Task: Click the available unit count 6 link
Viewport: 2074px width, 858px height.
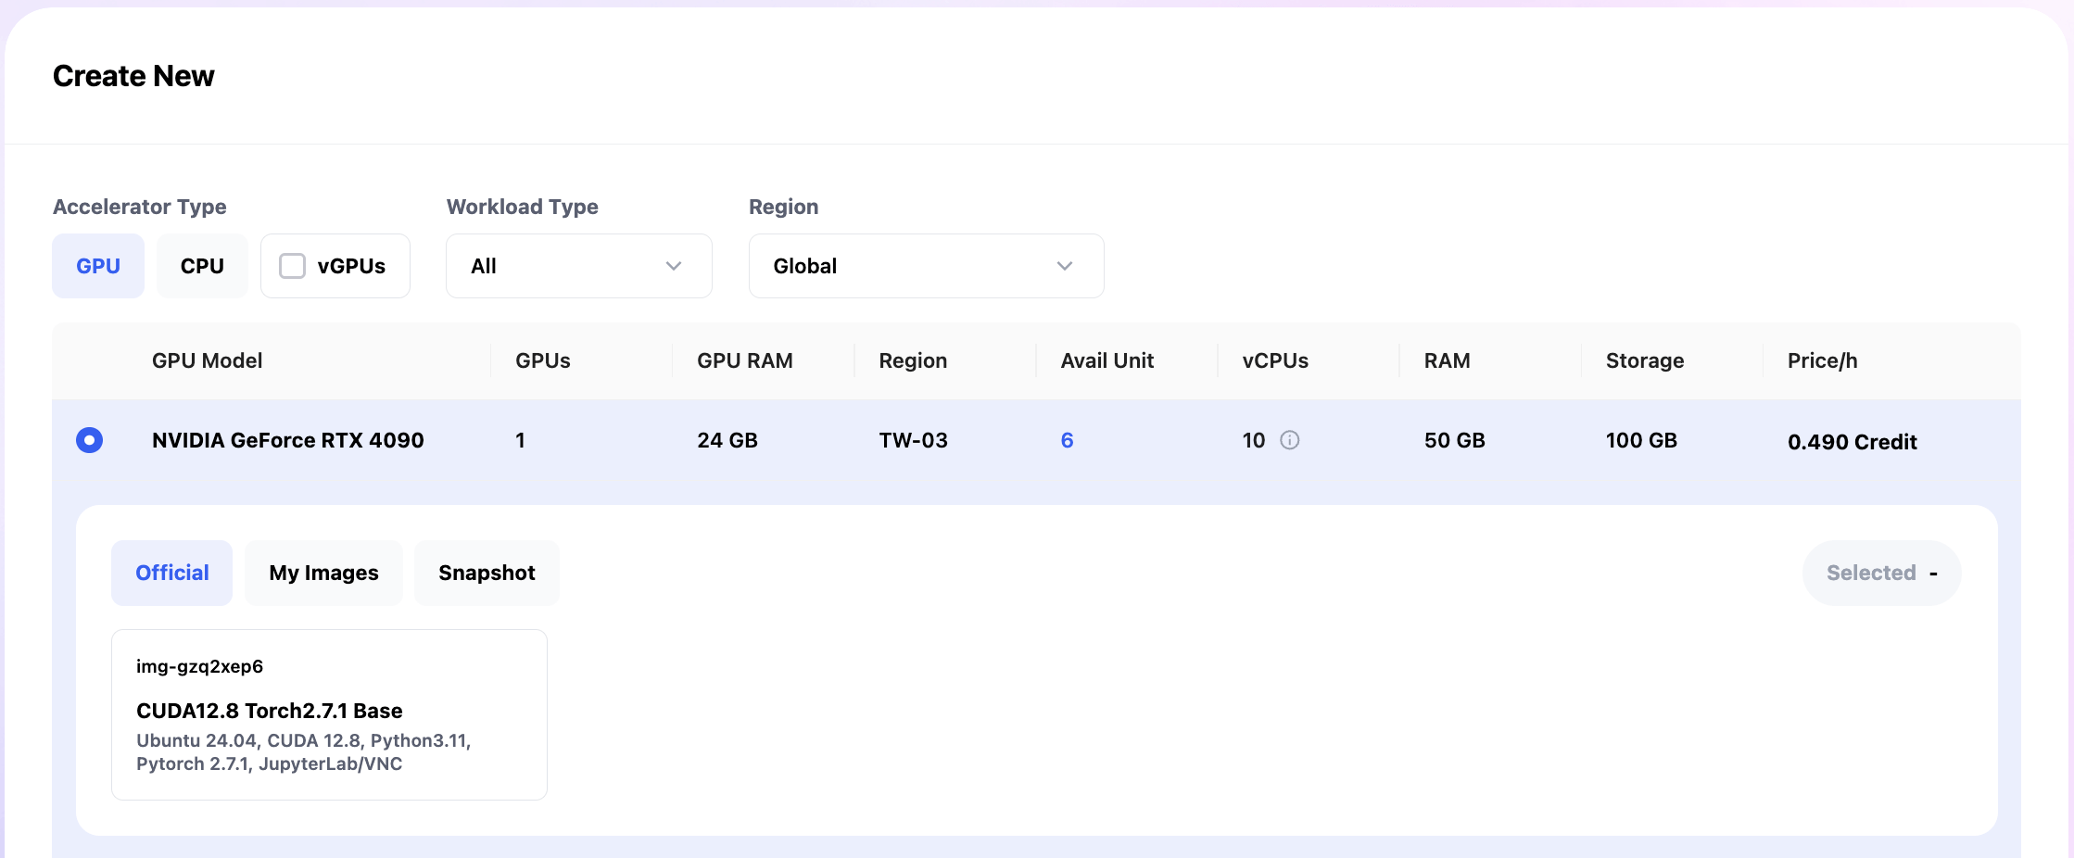Action: pyautogui.click(x=1067, y=440)
